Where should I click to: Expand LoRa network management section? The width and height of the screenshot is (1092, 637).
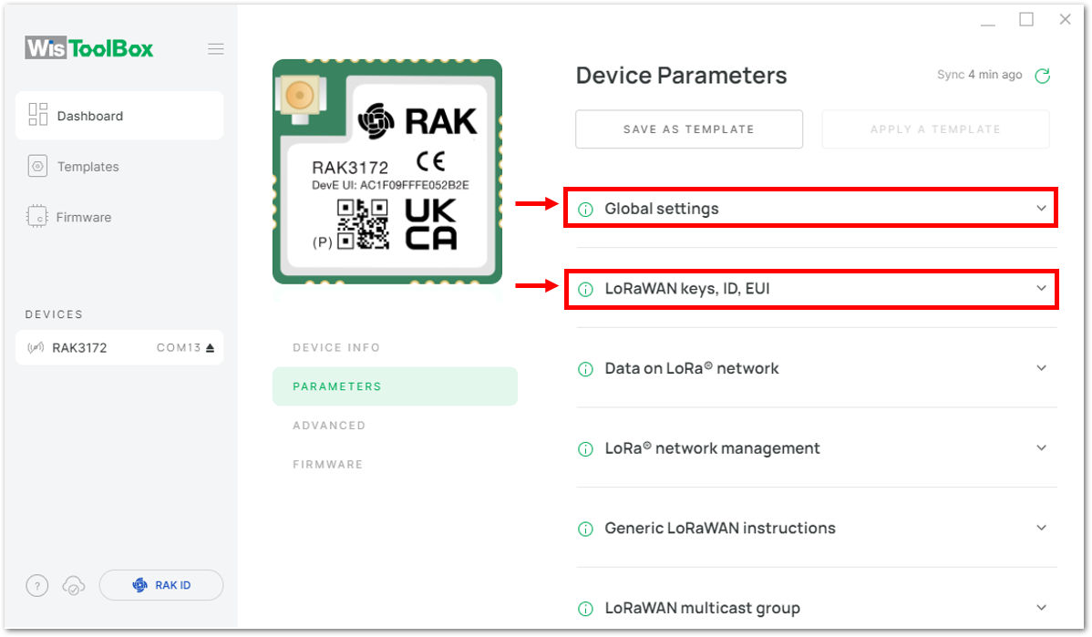click(x=1041, y=447)
